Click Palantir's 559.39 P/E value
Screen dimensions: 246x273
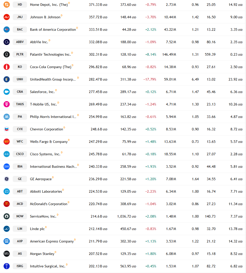point(210,54)
